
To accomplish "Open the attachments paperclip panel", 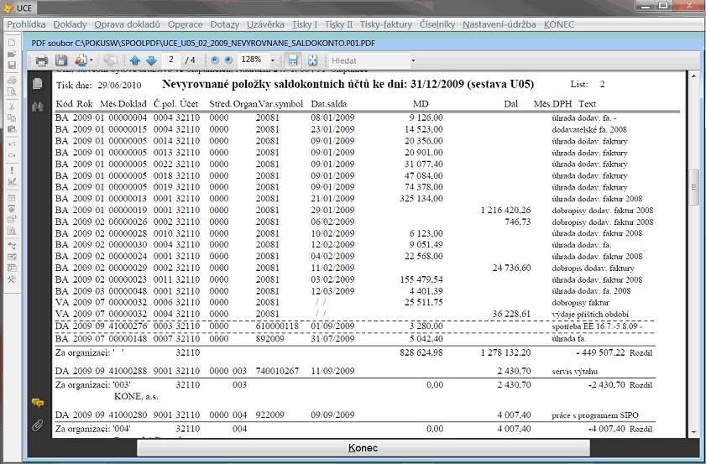I will 38,425.
